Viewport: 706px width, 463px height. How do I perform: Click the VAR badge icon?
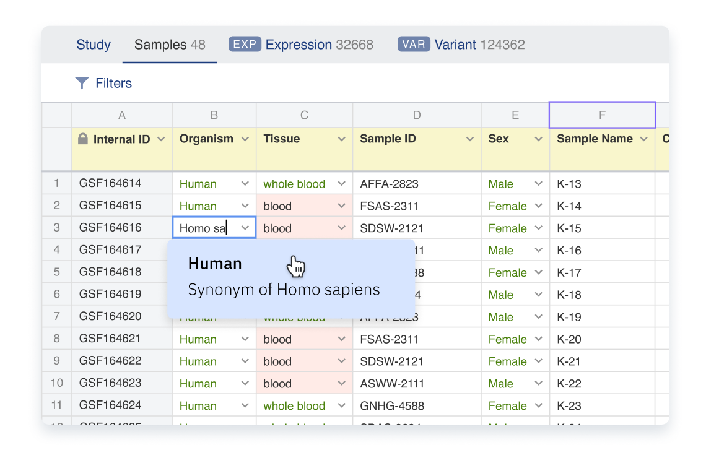point(414,45)
